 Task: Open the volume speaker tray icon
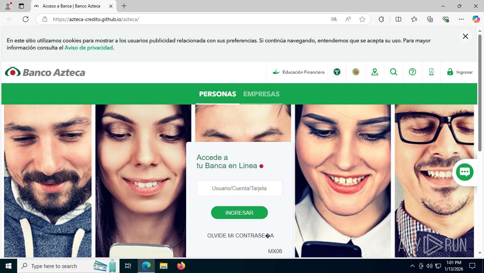430,266
